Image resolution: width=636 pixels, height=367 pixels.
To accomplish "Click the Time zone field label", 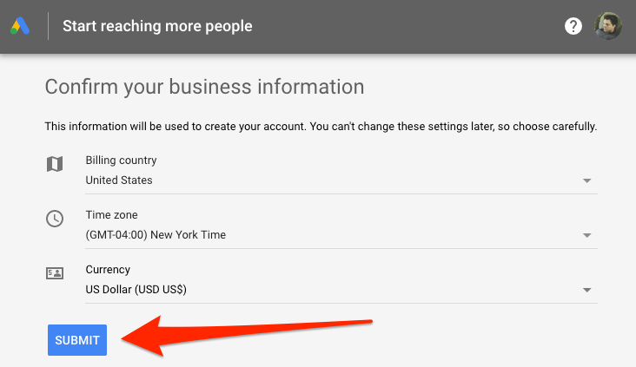I will 111,214.
